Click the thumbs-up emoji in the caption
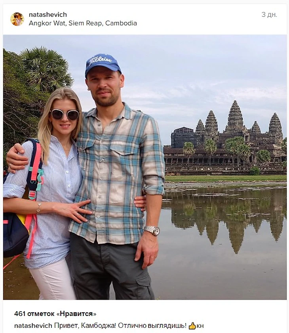Image resolution: width=289 pixels, height=333 pixels. 192,325
